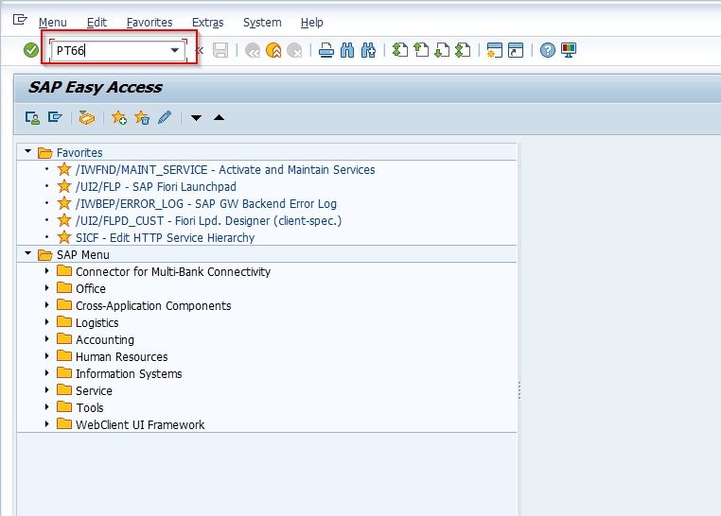Click the orange Exit icon
The width and height of the screenshot is (721, 516).
pos(273,50)
